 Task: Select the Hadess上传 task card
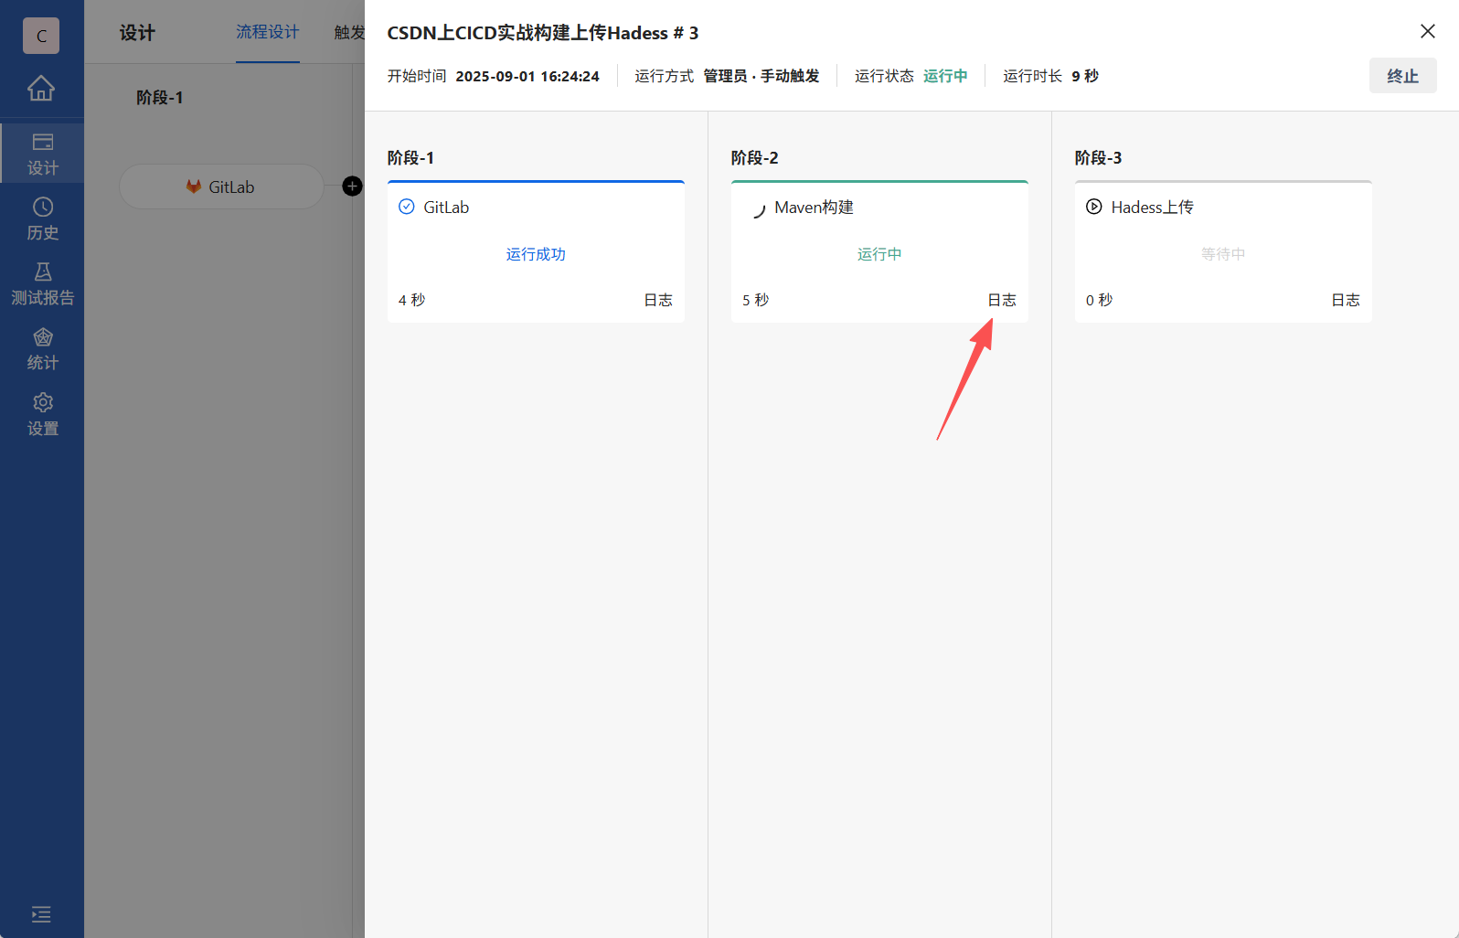click(x=1223, y=251)
